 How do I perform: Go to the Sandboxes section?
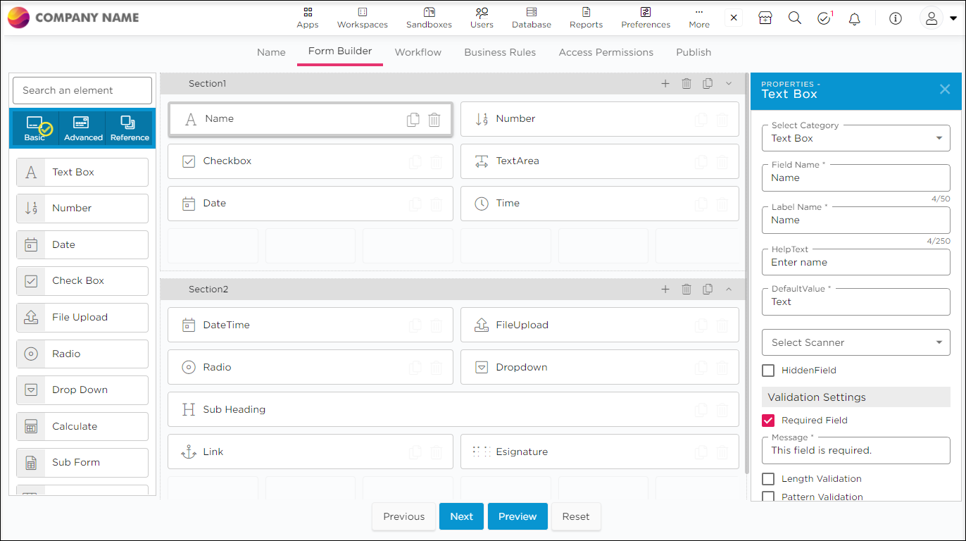tap(429, 18)
